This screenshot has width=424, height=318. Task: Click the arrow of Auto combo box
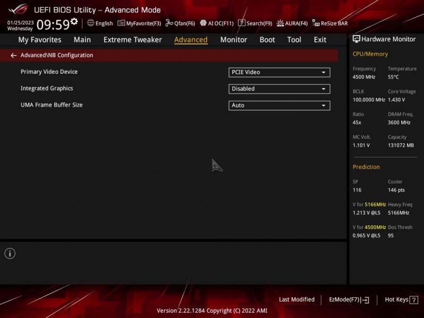(323, 105)
